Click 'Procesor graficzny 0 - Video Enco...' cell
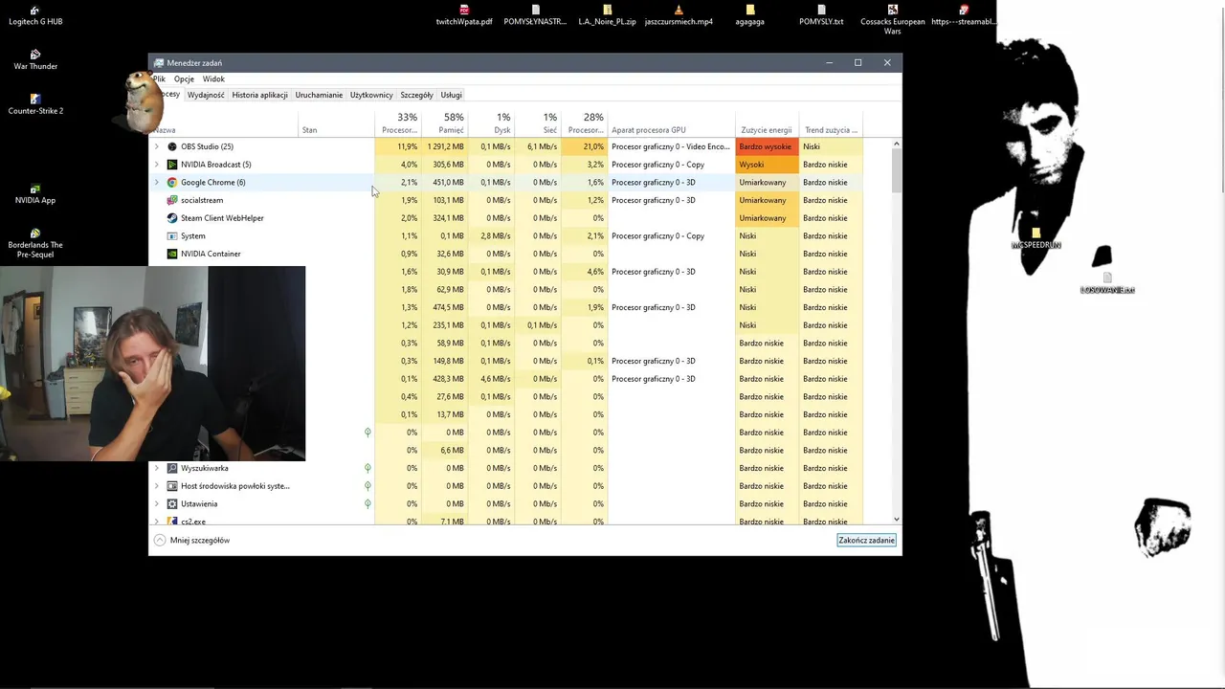1225x689 pixels. (671, 146)
